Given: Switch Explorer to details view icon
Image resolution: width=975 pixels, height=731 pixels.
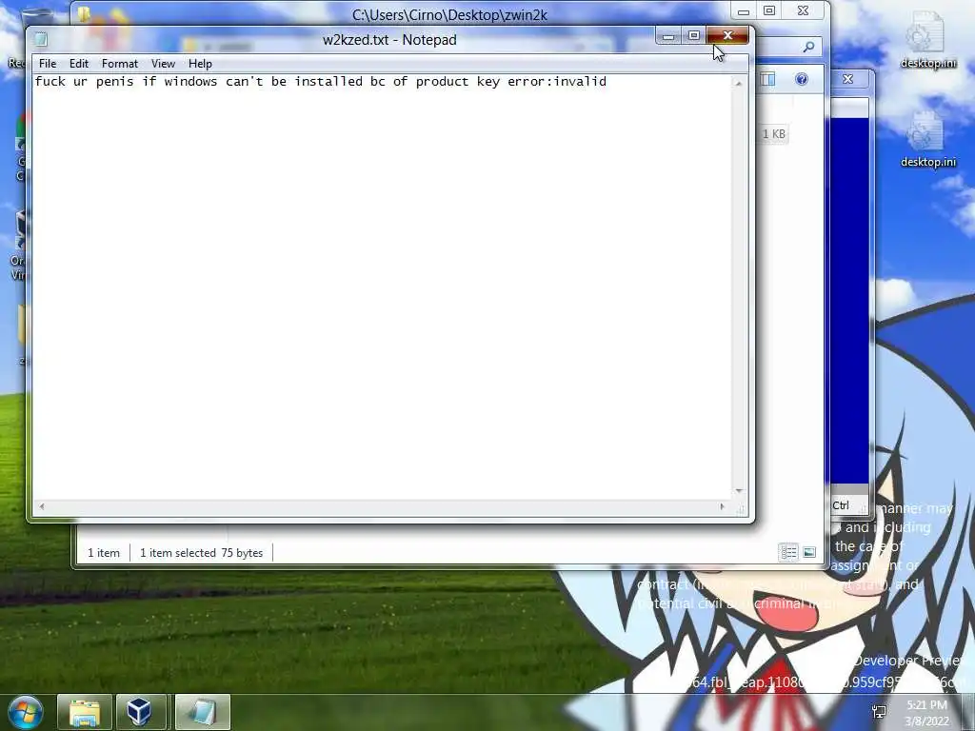Looking at the screenshot, I should (788, 552).
